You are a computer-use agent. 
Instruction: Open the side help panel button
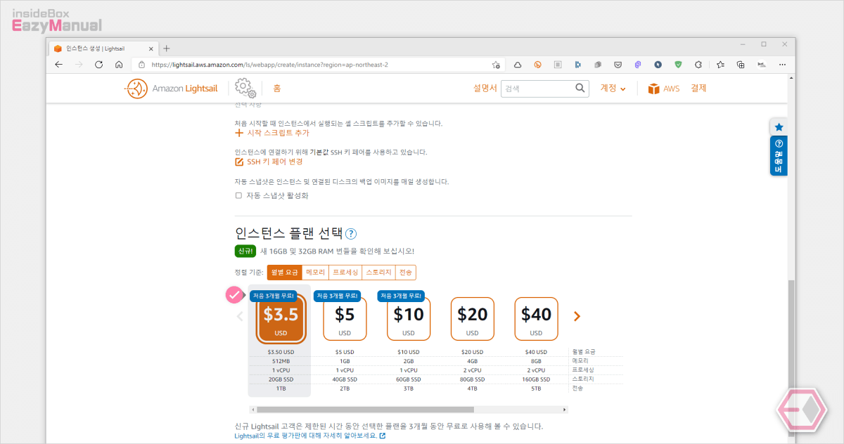tap(779, 156)
